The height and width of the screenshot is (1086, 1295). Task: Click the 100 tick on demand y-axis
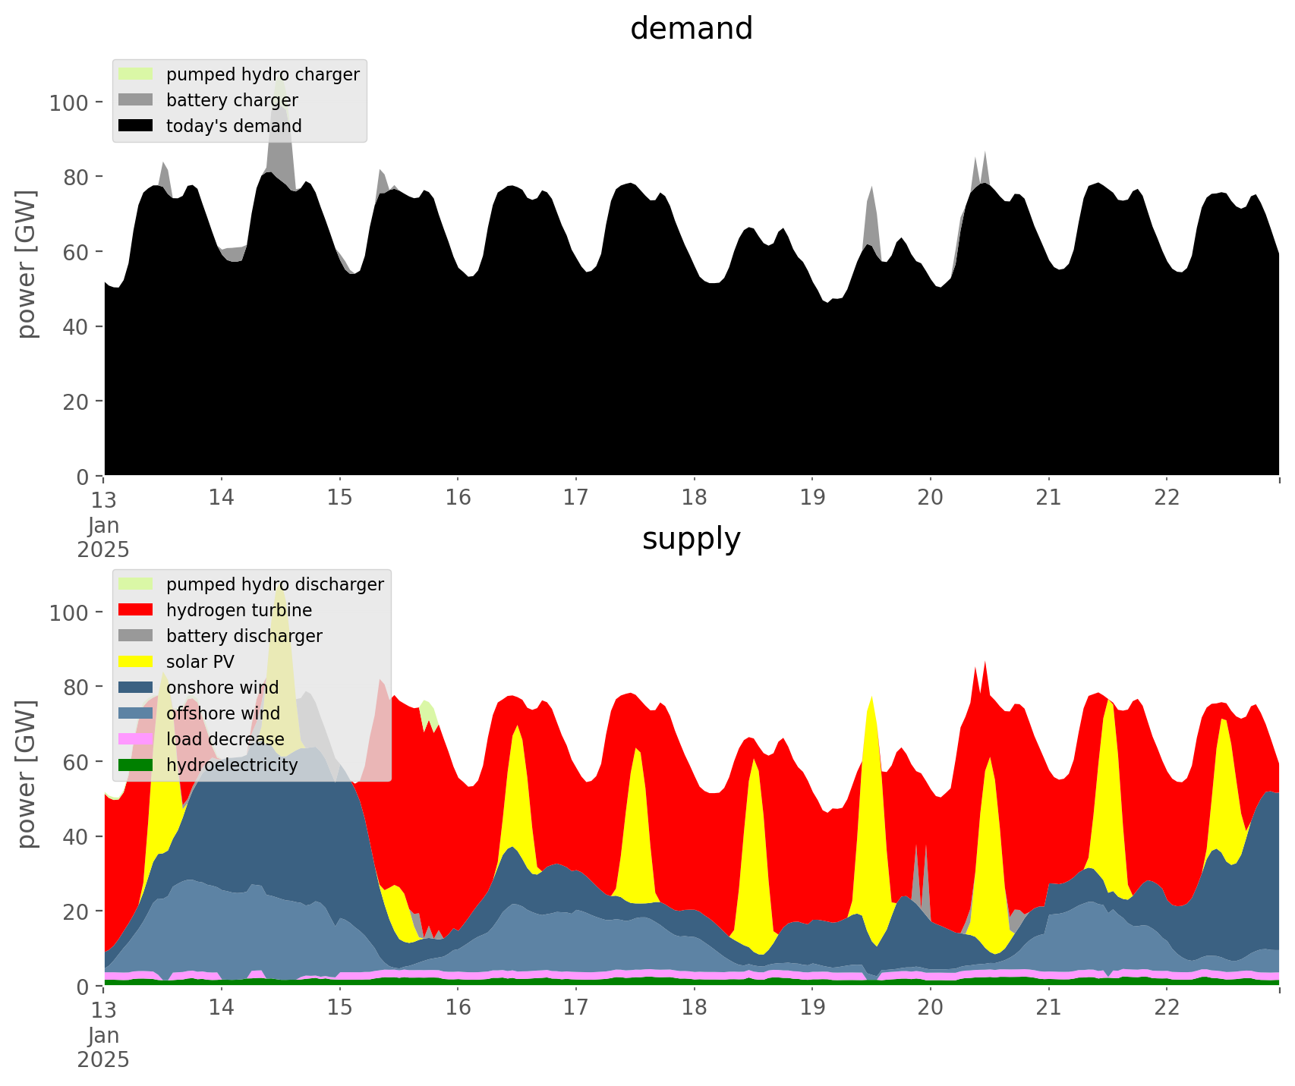pos(71,102)
